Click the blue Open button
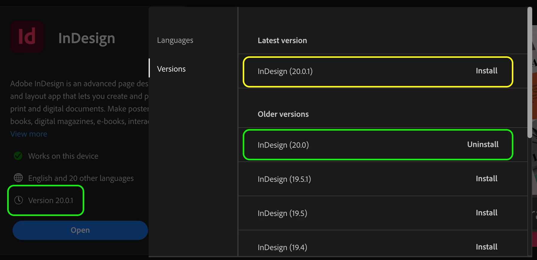The width and height of the screenshot is (537, 260). pos(80,230)
